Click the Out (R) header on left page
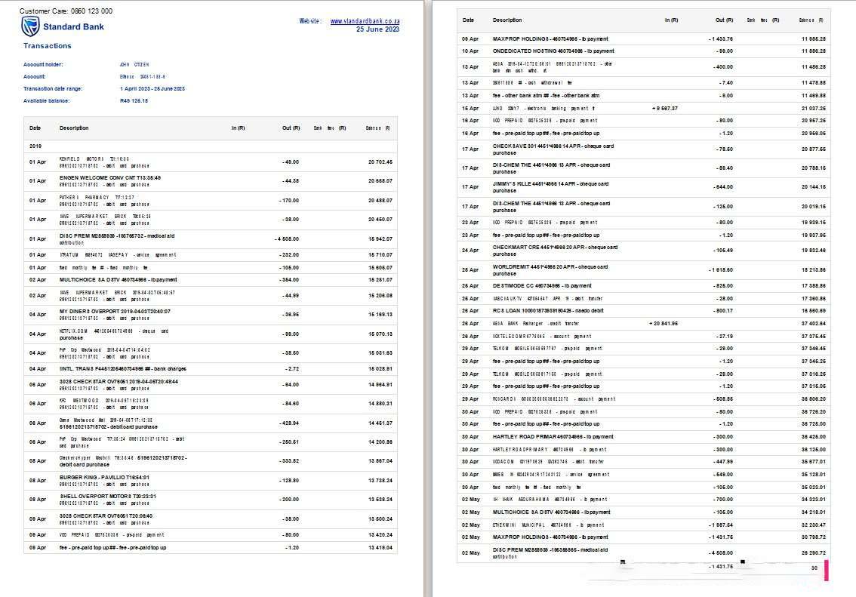This screenshot has height=597, width=856. (291, 128)
